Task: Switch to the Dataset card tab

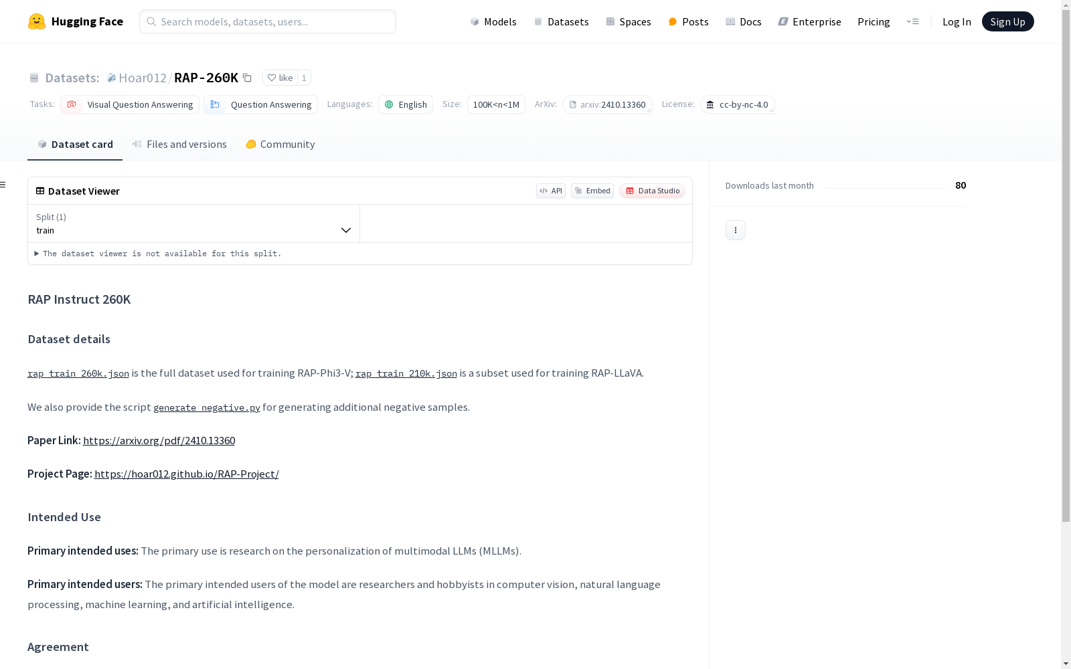Action: click(75, 144)
